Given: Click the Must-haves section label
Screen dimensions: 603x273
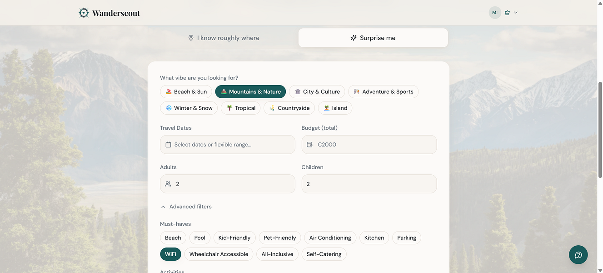Looking at the screenshot, I should tap(175, 224).
